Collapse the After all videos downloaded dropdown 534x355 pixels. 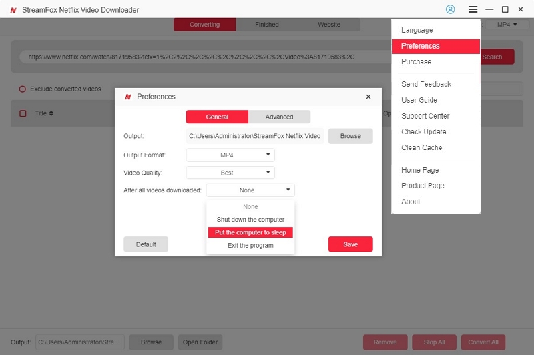250,190
